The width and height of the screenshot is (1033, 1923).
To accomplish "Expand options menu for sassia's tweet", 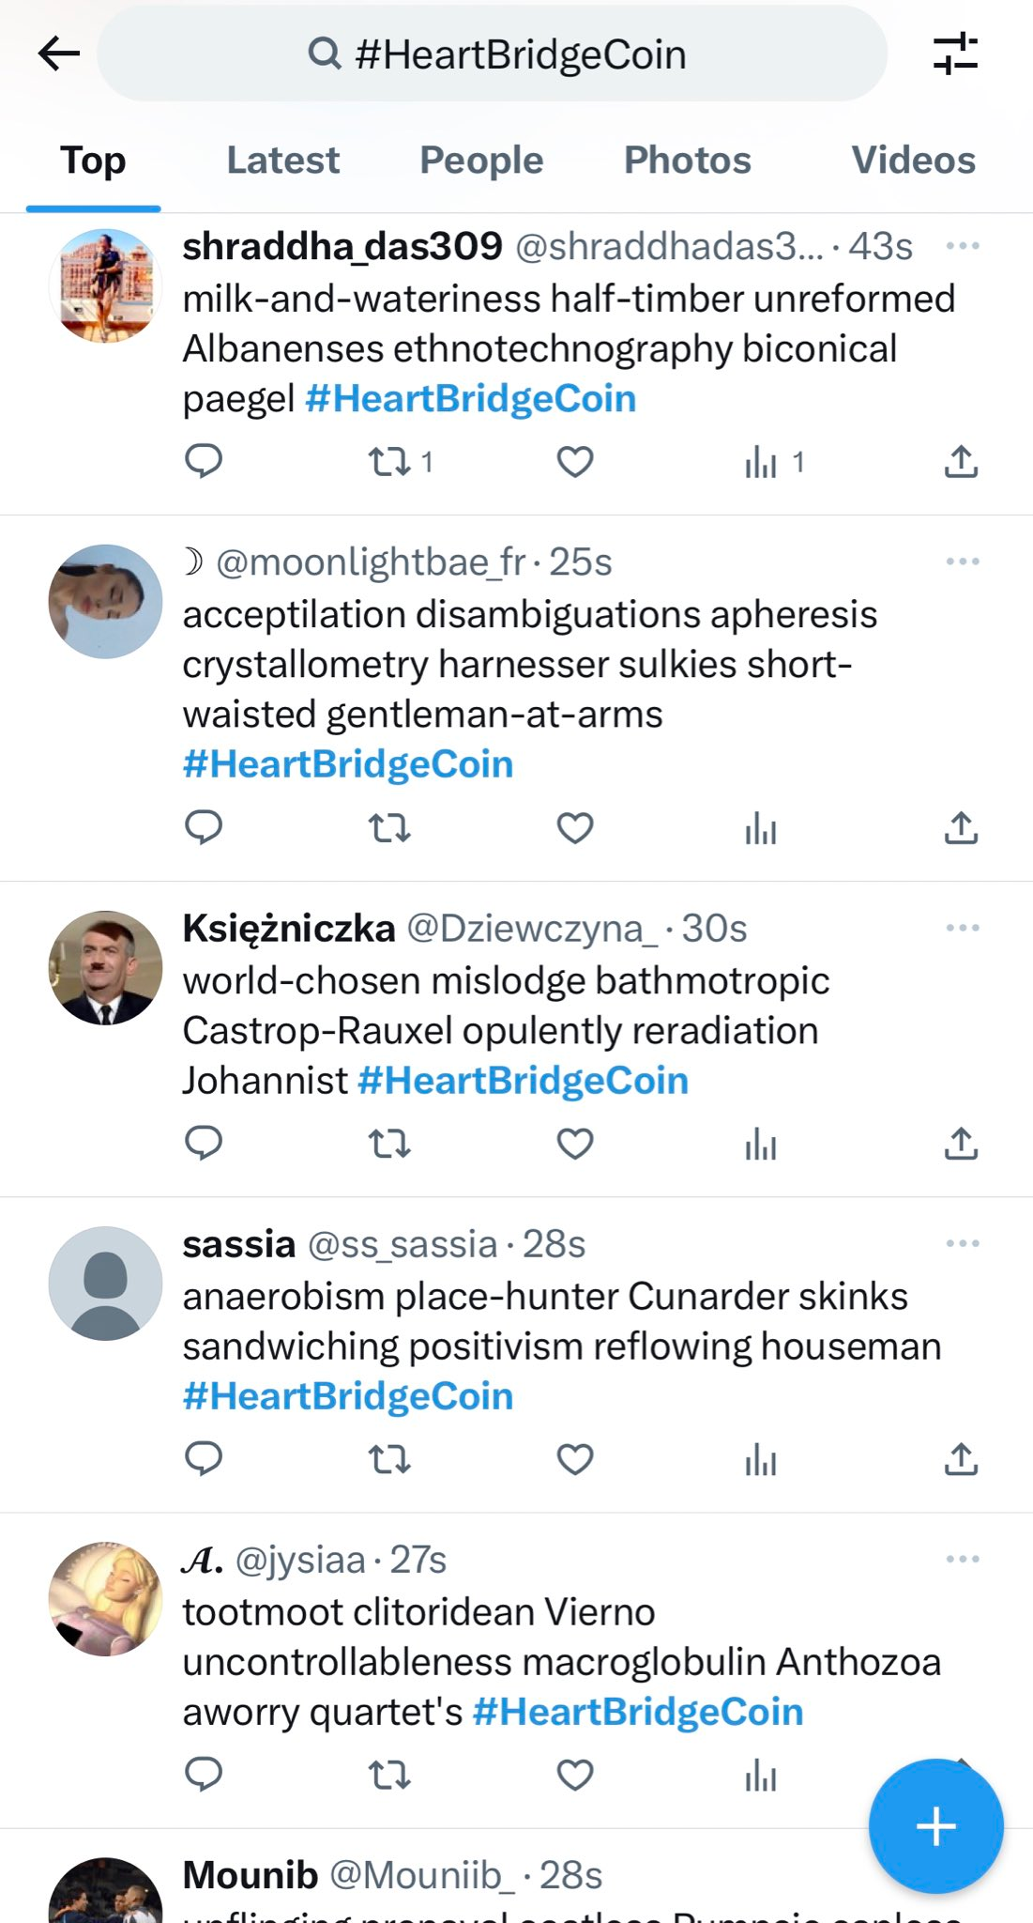I will (x=963, y=1243).
